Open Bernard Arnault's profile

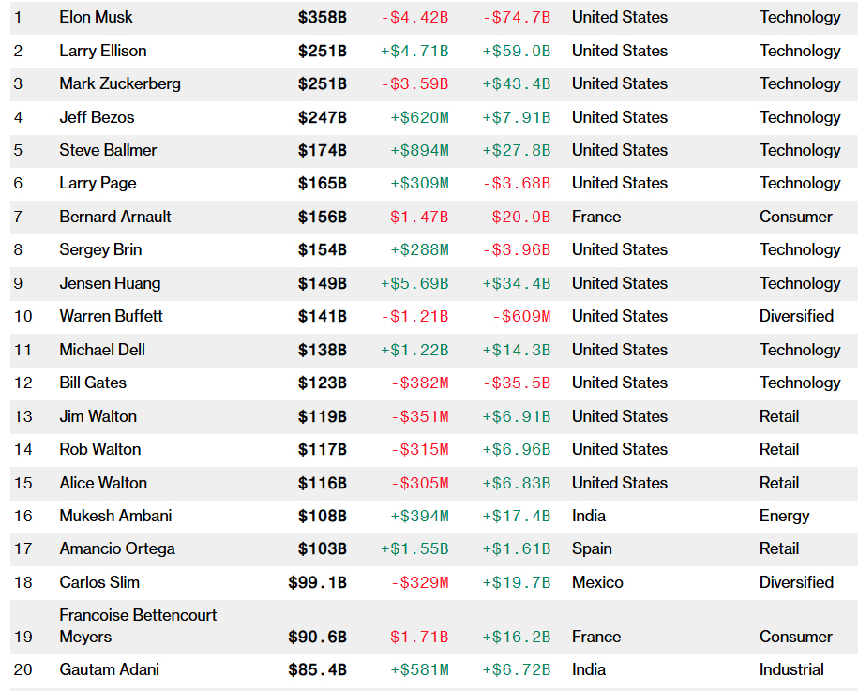115,217
